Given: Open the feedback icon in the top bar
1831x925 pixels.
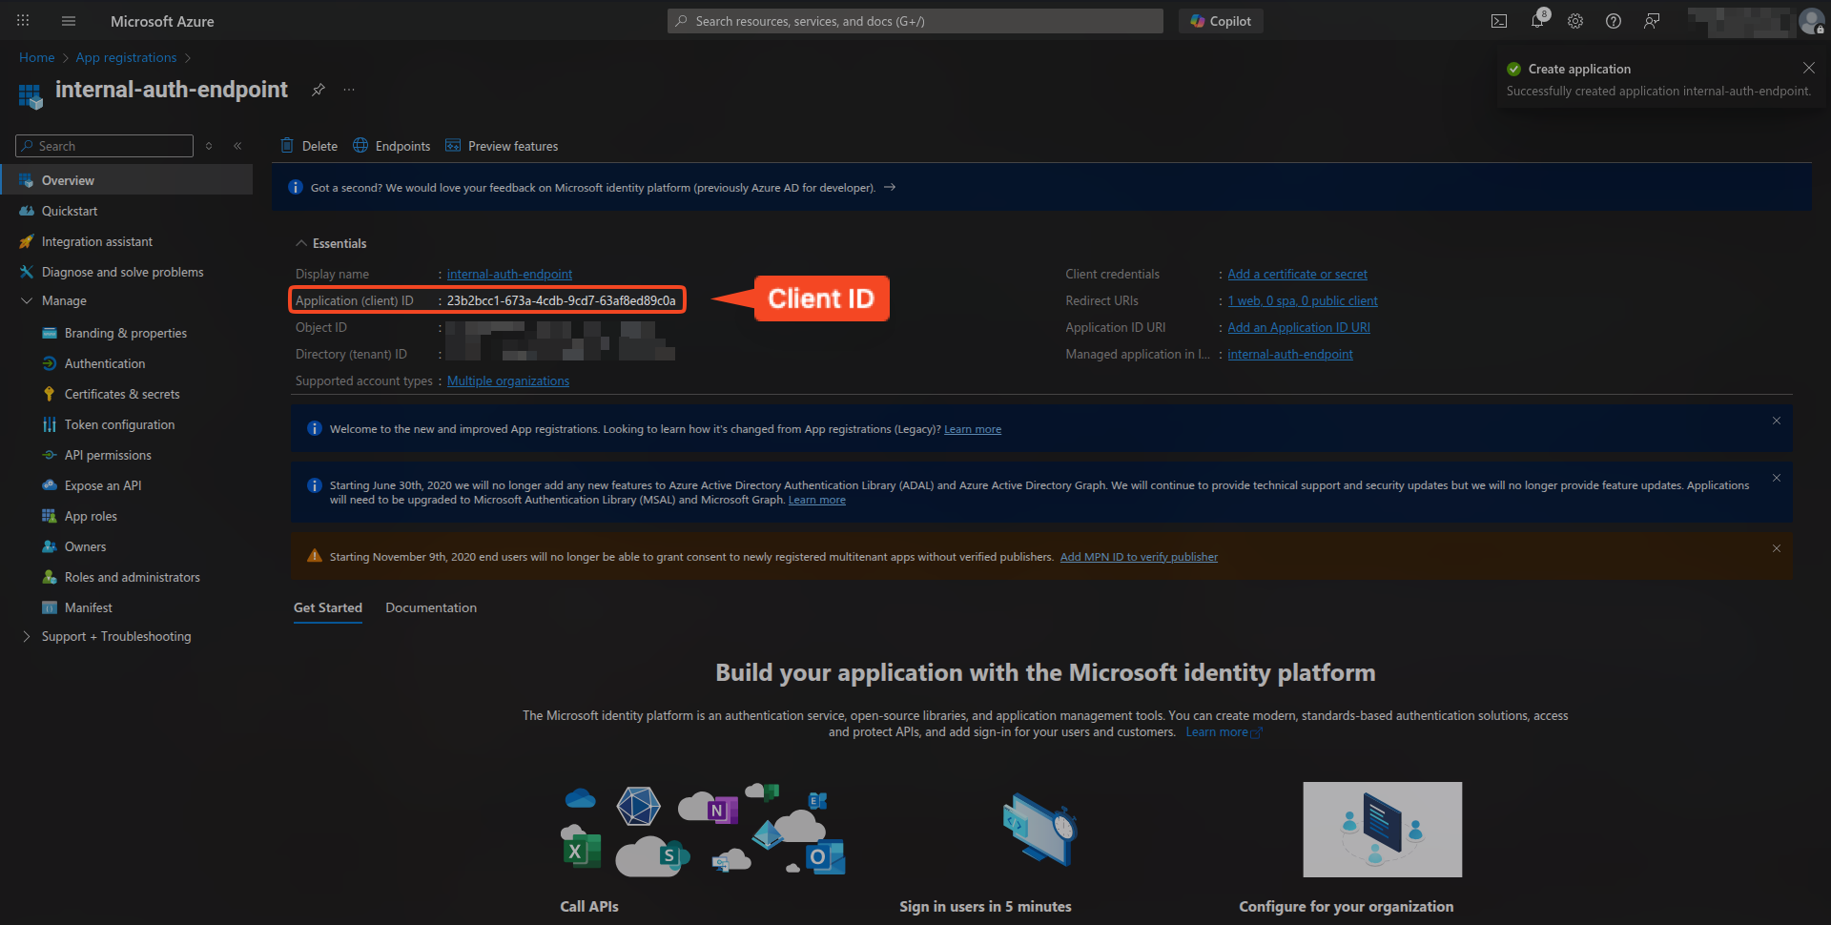Looking at the screenshot, I should pos(1653,20).
